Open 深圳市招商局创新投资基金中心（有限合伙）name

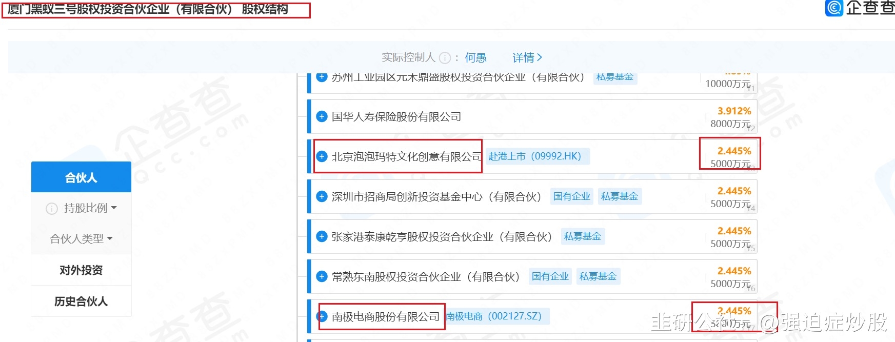(436, 196)
